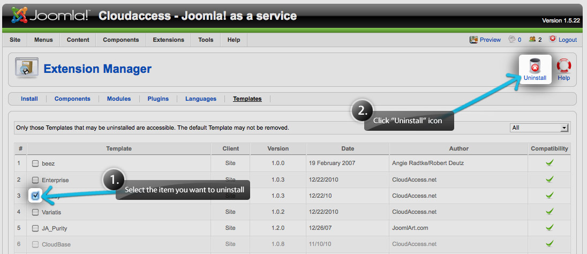Click the CloudBase template name
The width and height of the screenshot is (587, 254).
click(x=56, y=244)
